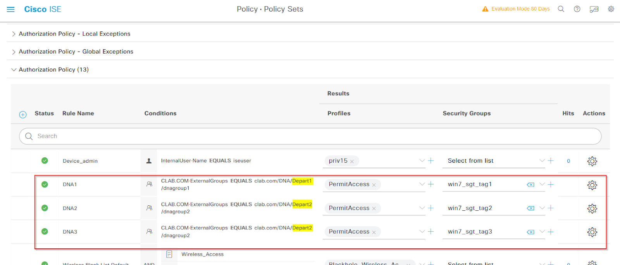
Task: Add profile with plus in DNA2 row
Action: click(431, 208)
